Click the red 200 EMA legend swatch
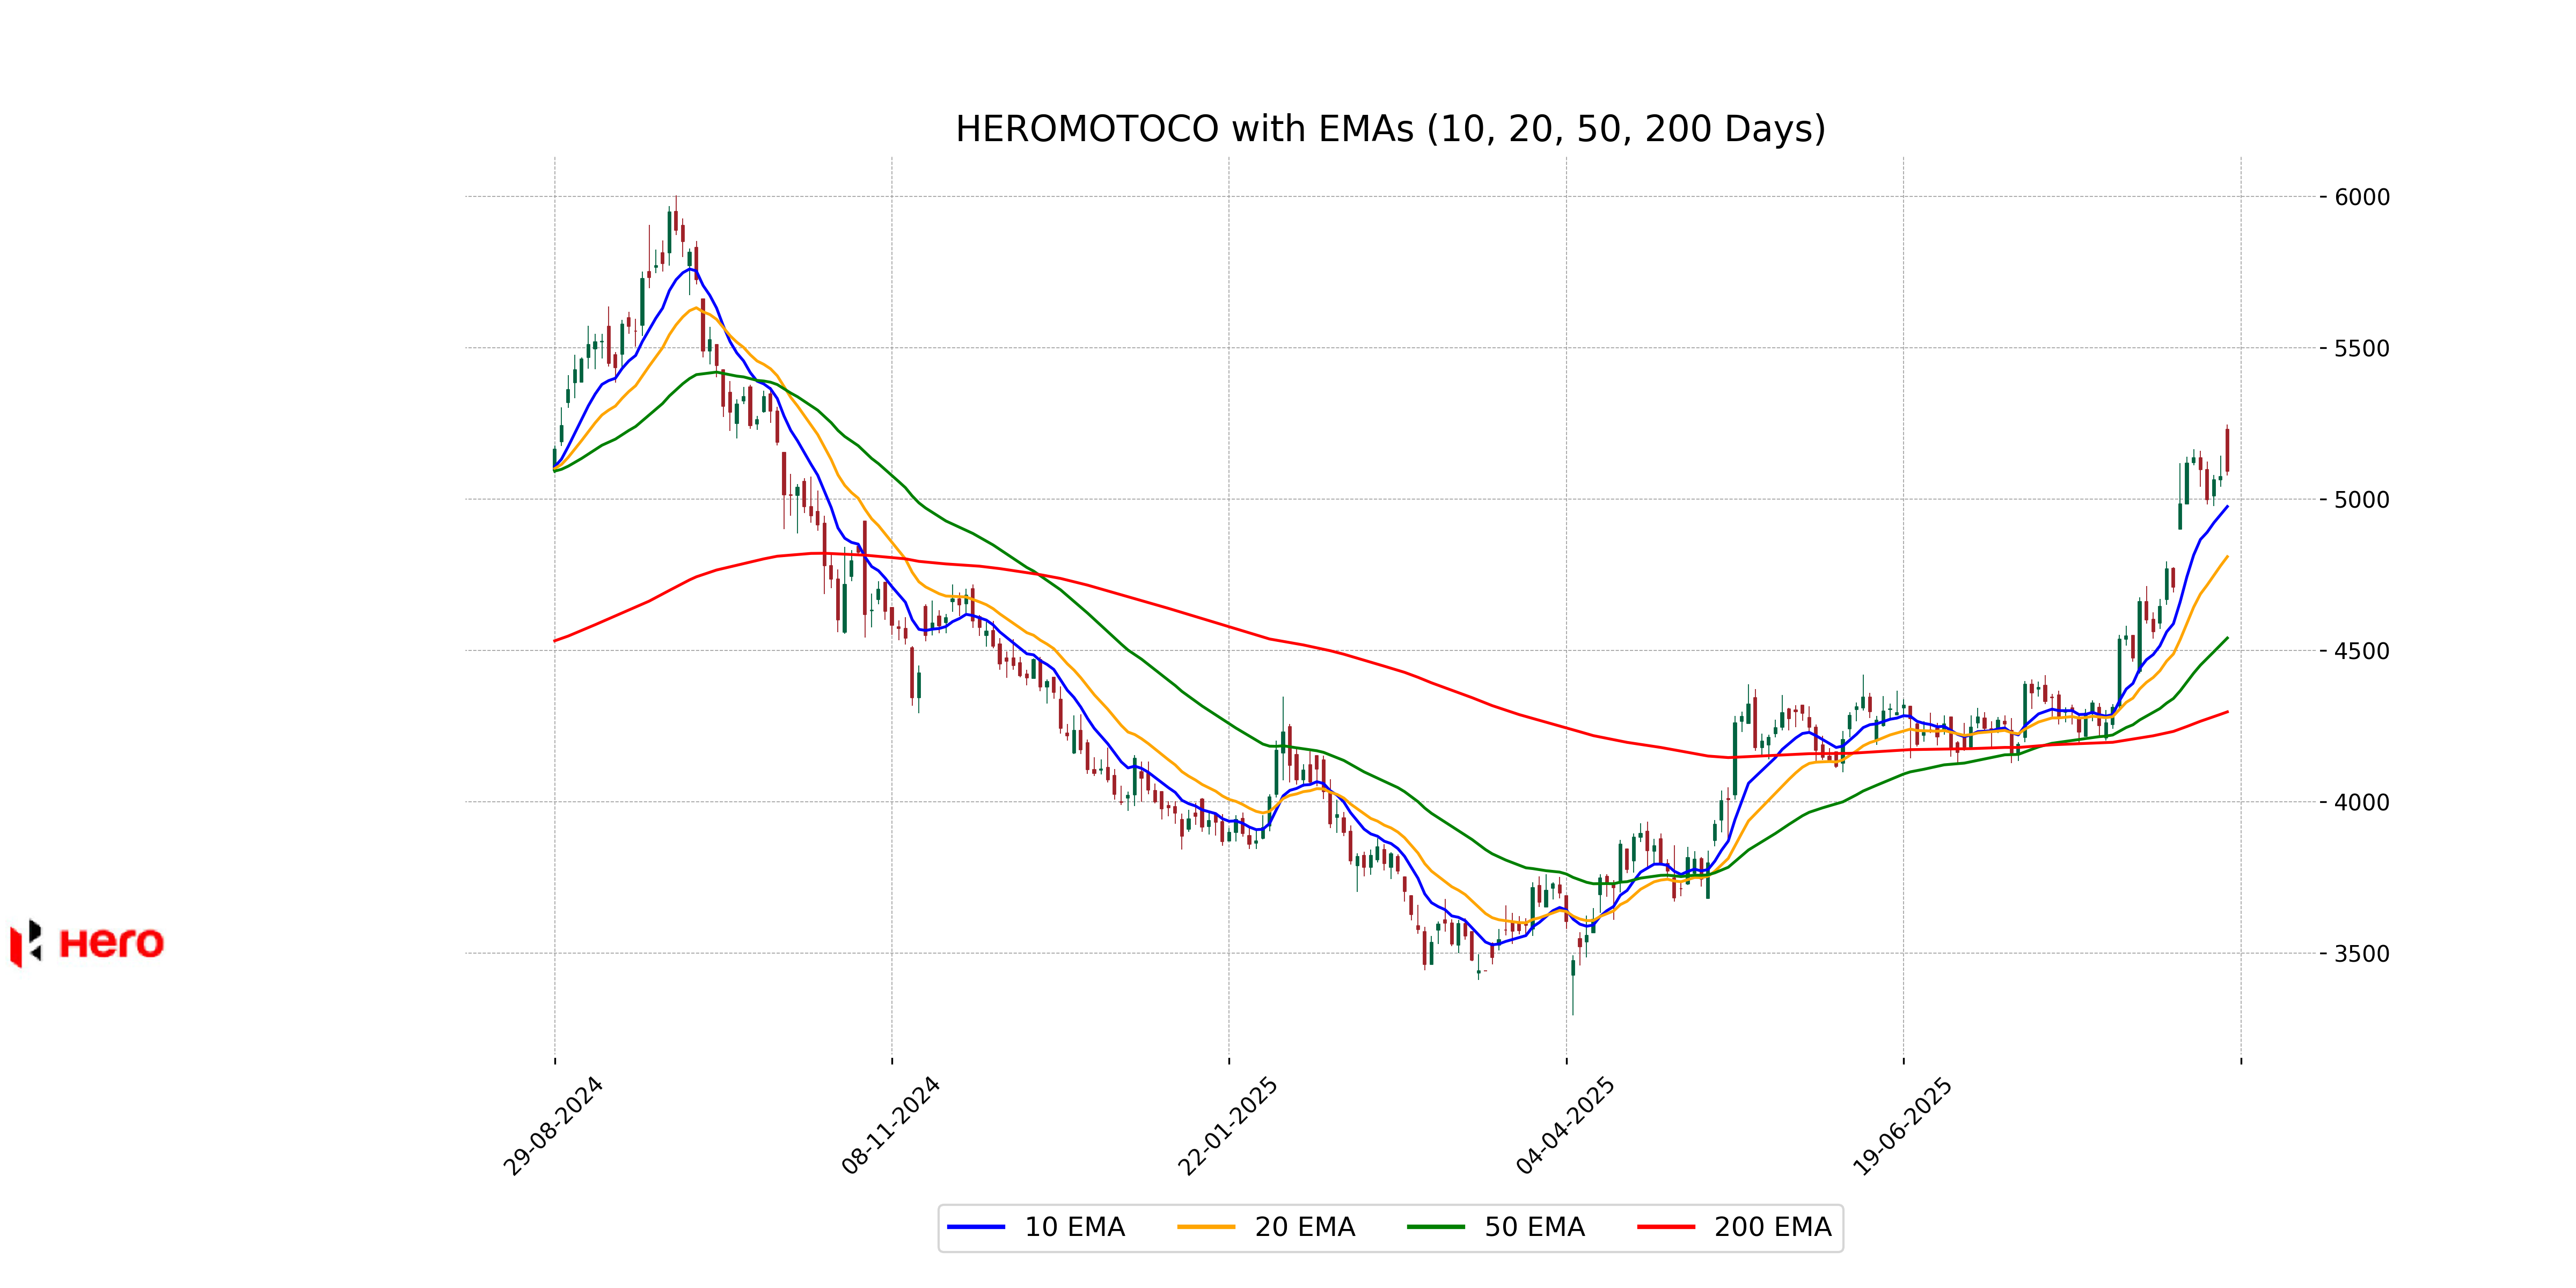 (x=1666, y=1227)
